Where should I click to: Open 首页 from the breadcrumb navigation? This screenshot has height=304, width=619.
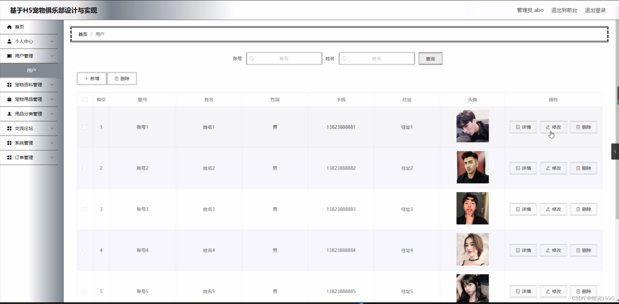(82, 34)
